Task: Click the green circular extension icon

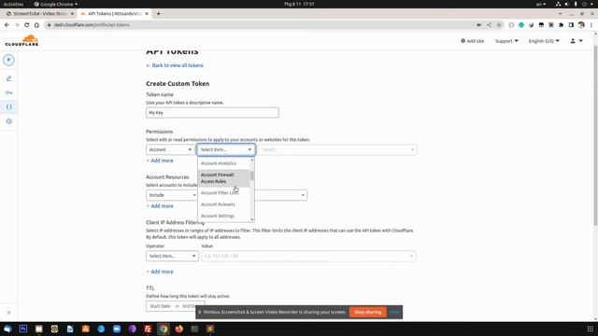Action: pos(521,25)
